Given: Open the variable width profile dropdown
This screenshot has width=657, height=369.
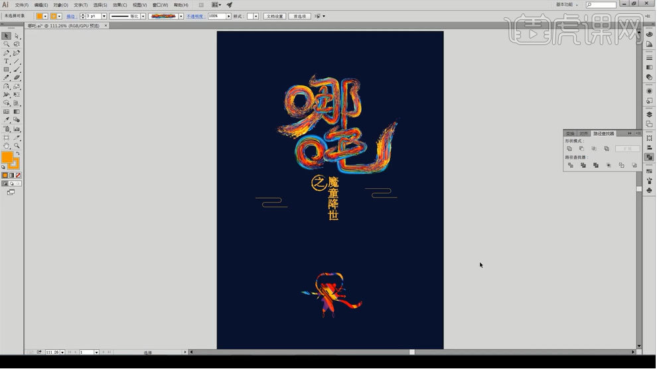Looking at the screenshot, I should 143,17.
